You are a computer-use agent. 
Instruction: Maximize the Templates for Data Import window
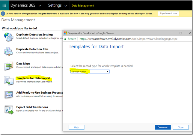tap(181, 33)
